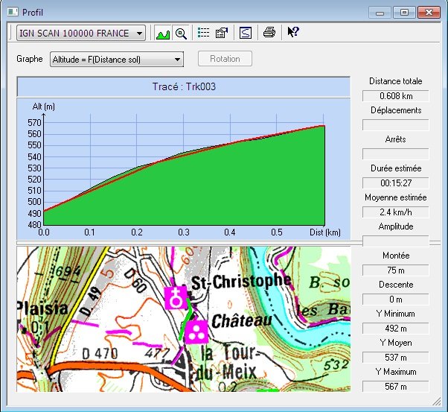Activate the zoom magnifier tool
The width and height of the screenshot is (448, 412).
point(181,34)
